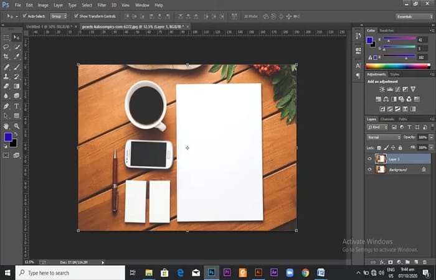Toggle the Auto-Select checkbox
Image resolution: width=436 pixels, height=280 pixels.
pyautogui.click(x=24, y=16)
